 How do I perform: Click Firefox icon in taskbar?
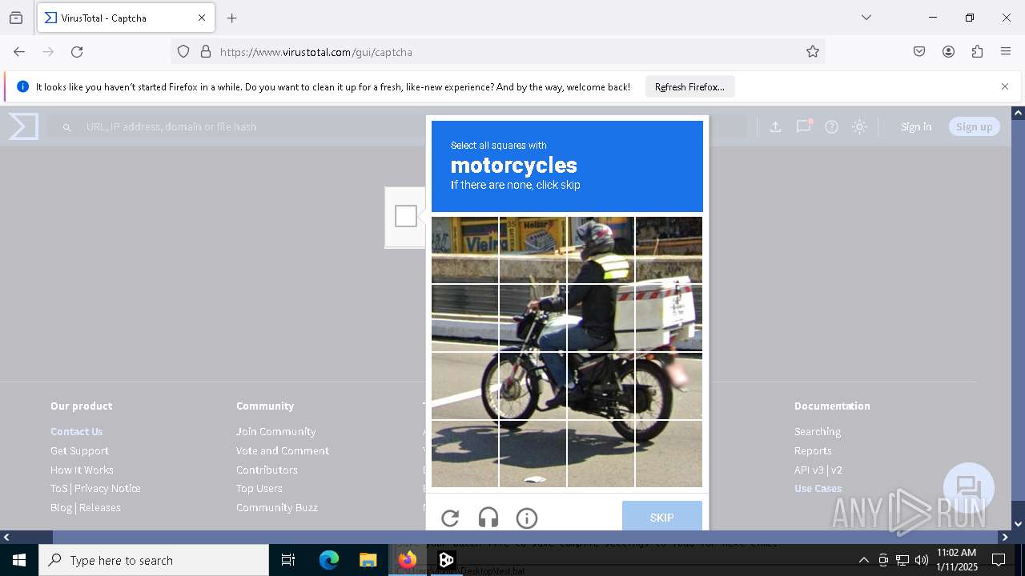408,560
